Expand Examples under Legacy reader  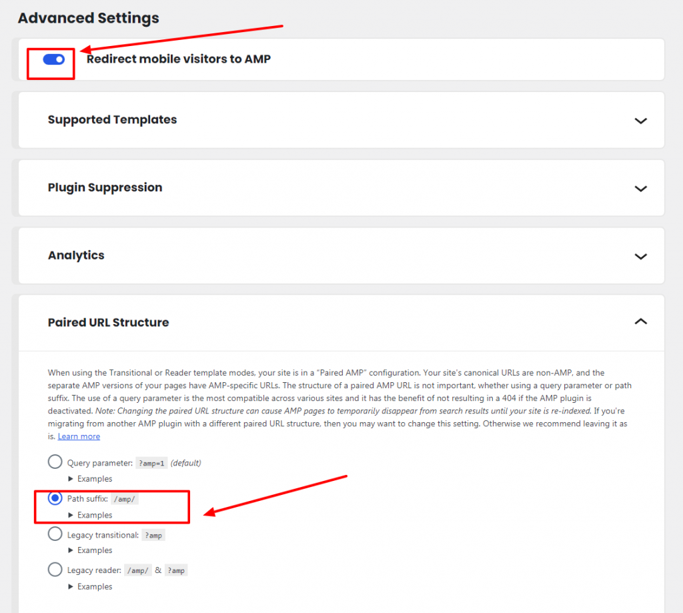click(90, 586)
